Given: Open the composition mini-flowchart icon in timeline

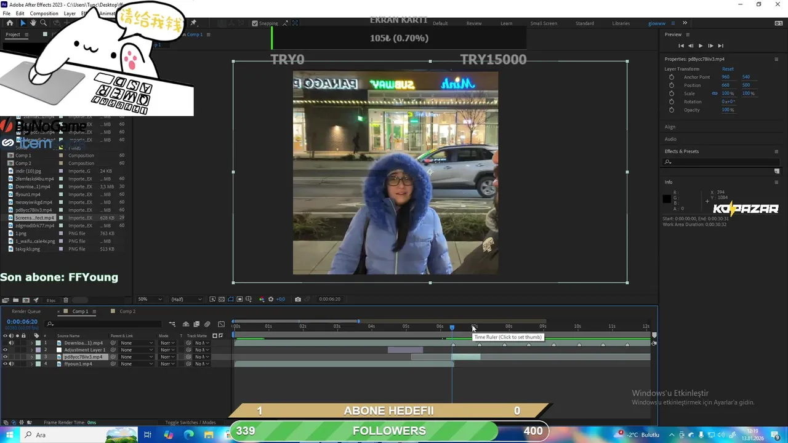Looking at the screenshot, I should [172, 324].
